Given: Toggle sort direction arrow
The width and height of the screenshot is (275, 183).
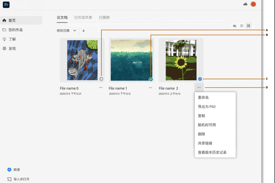Looking at the screenshot, I should pyautogui.click(x=83, y=30).
